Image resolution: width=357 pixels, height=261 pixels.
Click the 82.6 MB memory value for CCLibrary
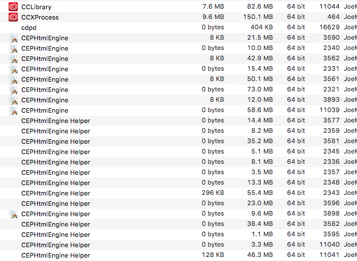[260, 6]
